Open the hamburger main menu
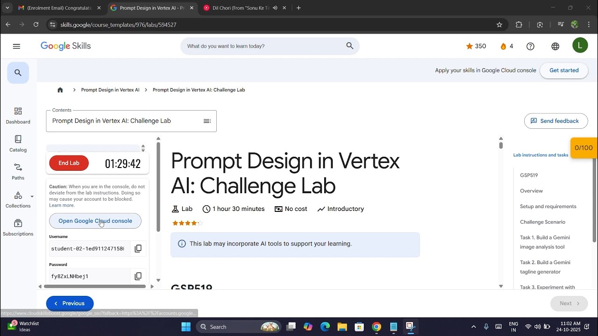Viewport: 598px width, 336px height. (x=17, y=46)
